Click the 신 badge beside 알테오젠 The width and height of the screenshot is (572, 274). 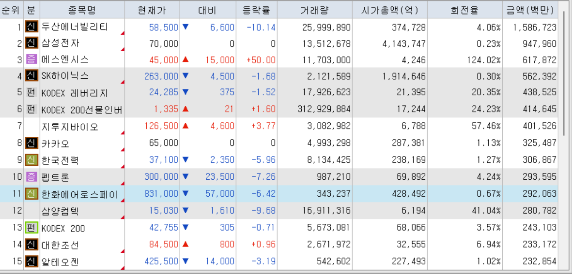[31, 261]
